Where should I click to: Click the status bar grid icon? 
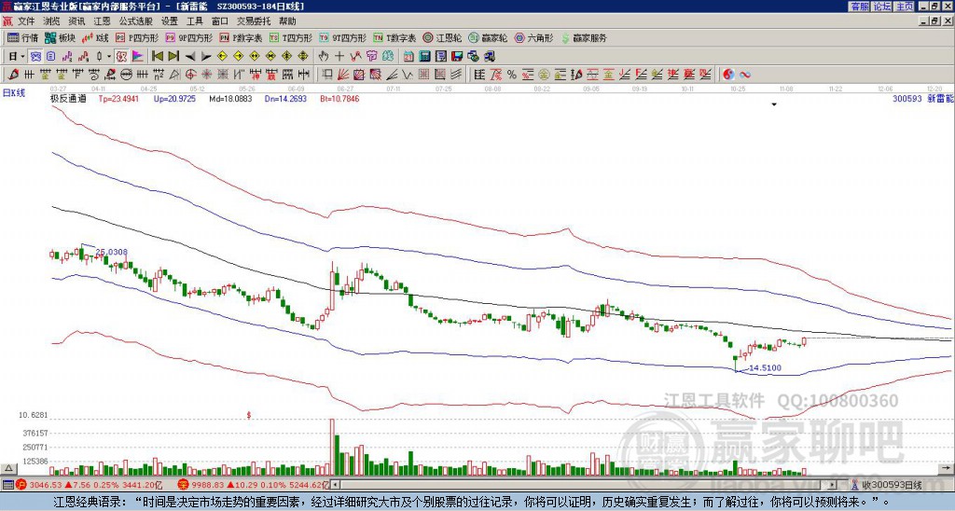[x=7, y=485]
